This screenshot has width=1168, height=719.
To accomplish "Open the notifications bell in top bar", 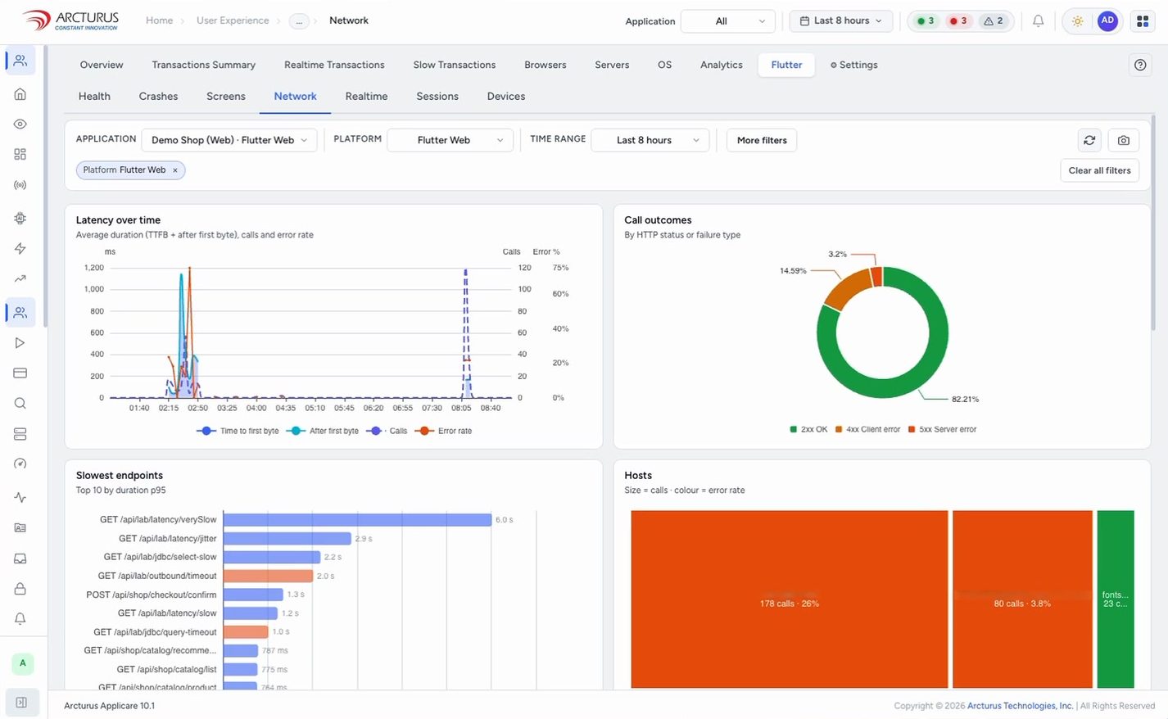I will [x=1038, y=21].
